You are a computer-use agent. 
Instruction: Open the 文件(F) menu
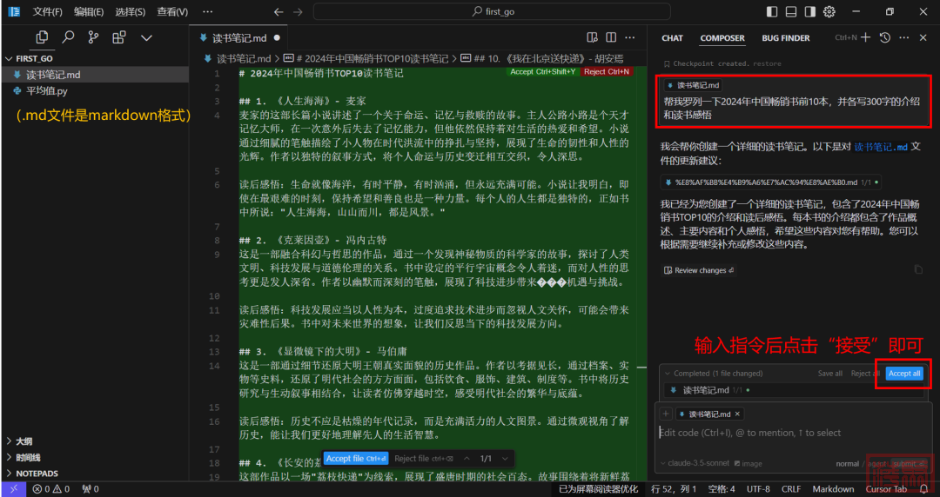tap(47, 11)
